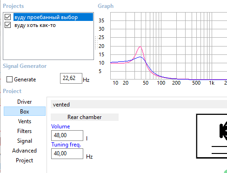The image size is (227, 173).
Task: Click the splitter handle dots beside graph
Action: pyautogui.click(x=96, y=43)
